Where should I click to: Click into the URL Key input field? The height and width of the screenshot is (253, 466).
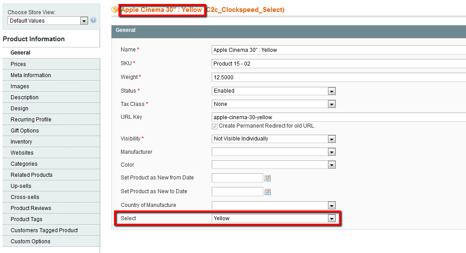coord(339,117)
